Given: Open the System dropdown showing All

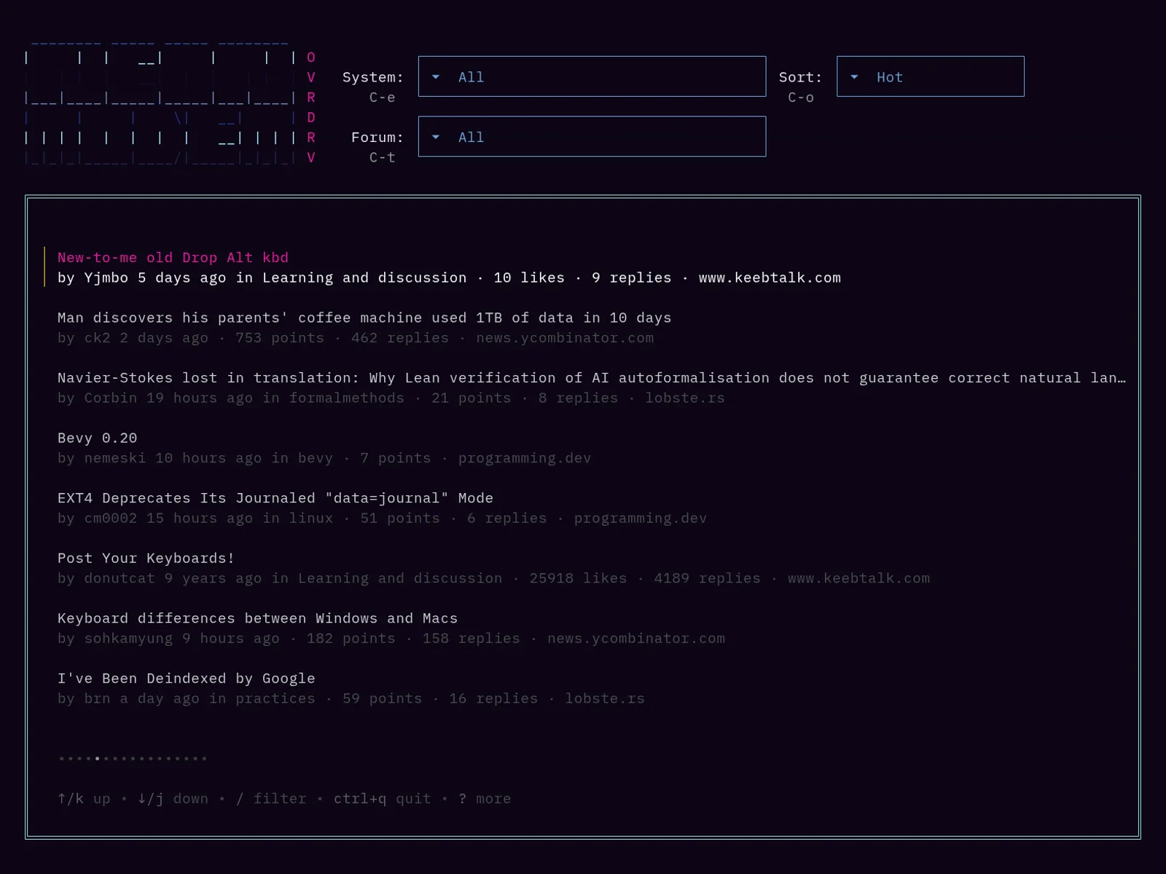Looking at the screenshot, I should 592,76.
